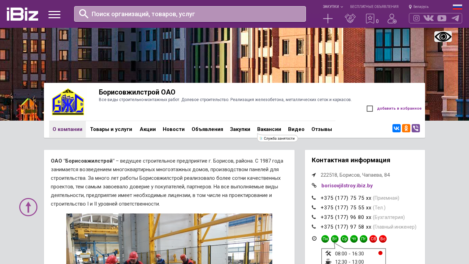Image resolution: width=469 pixels, height=264 pixels.
Task: Click phone icon beside Приемная number
Action: point(314,198)
